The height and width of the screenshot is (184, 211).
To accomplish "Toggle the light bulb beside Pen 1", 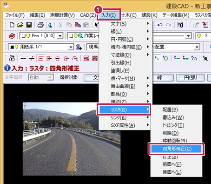I will [x=28, y=36].
